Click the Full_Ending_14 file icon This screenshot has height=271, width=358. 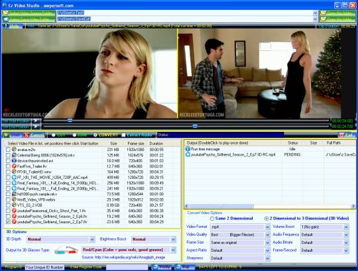coord(14,183)
